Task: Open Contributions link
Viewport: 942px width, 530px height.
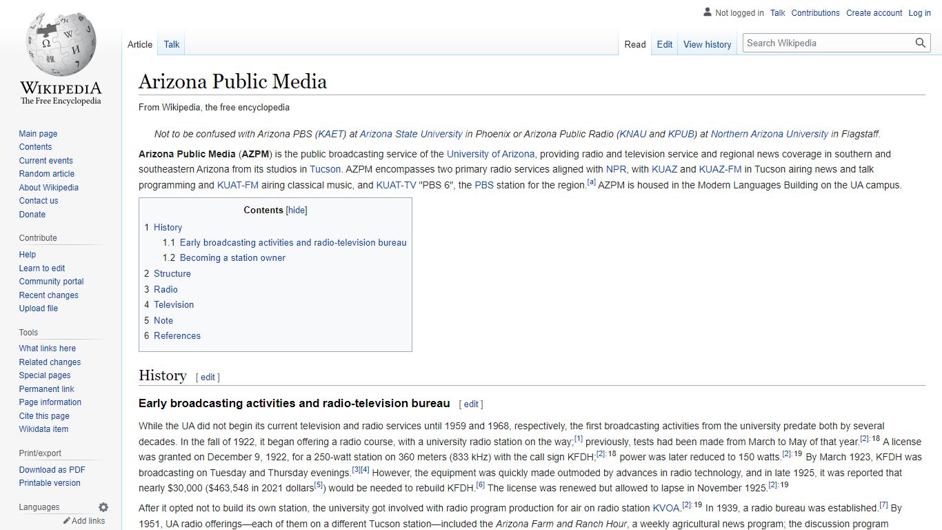Action: (816, 13)
